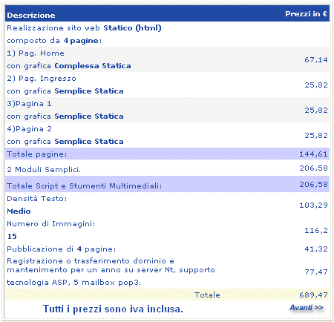Image resolution: width=334 pixels, height=322 pixels.
Task: Click the price 25,82 for Pagina 1
Action: [316, 111]
